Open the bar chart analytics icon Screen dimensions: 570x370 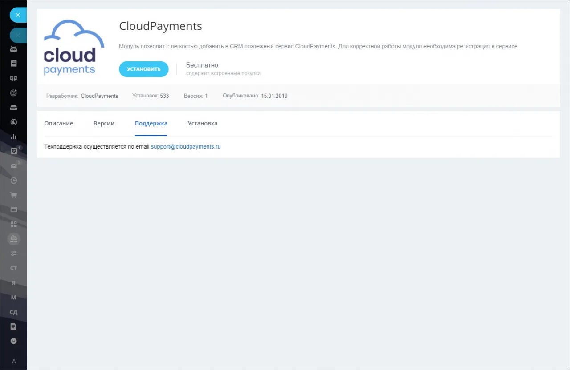click(14, 137)
